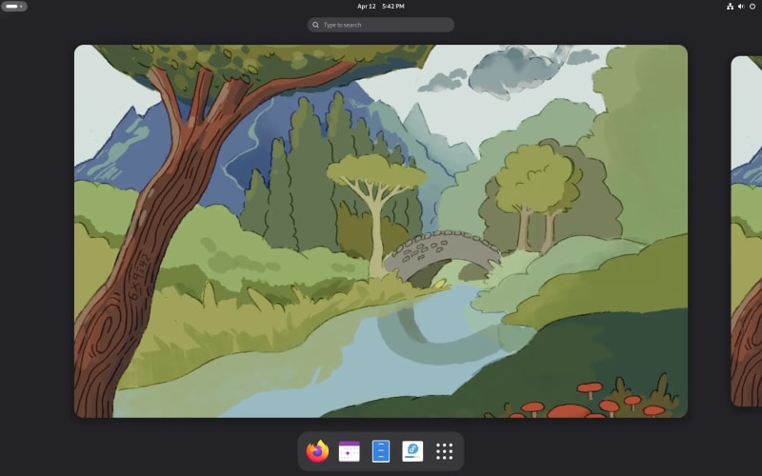Show all applications grid
The image size is (762, 476).
click(444, 451)
